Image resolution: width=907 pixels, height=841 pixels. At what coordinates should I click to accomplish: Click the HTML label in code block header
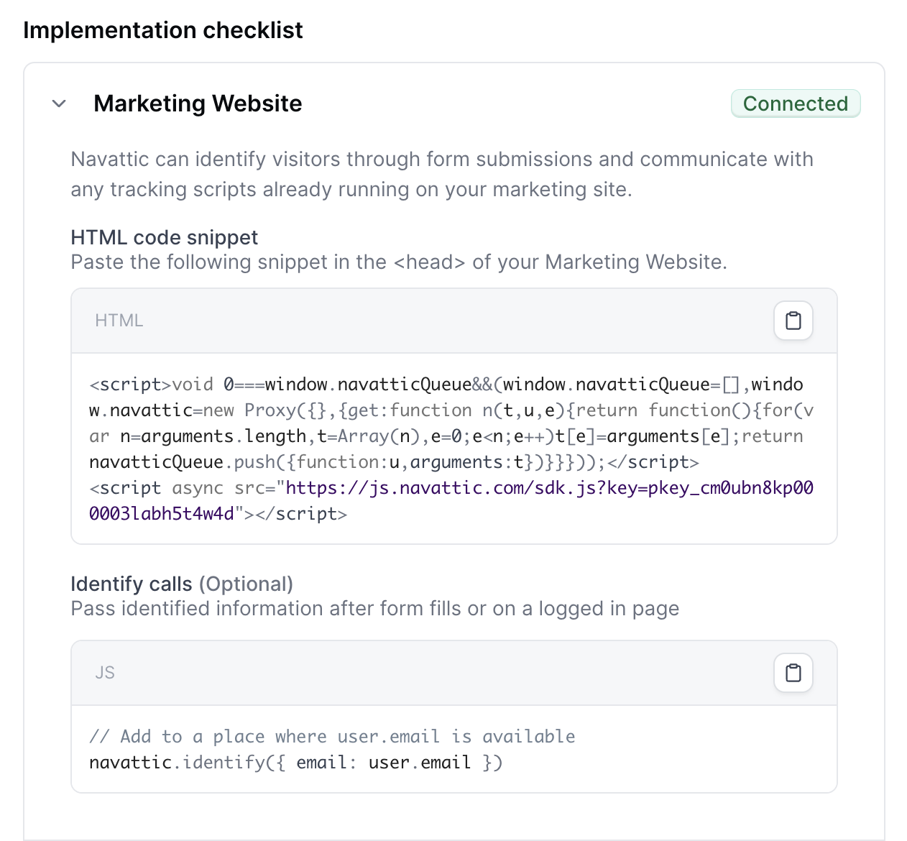[x=119, y=321]
